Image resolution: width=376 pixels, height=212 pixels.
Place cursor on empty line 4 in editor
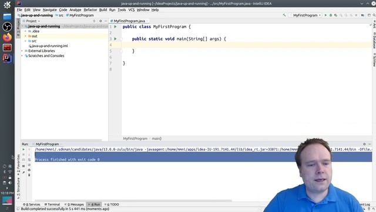tap(247, 45)
